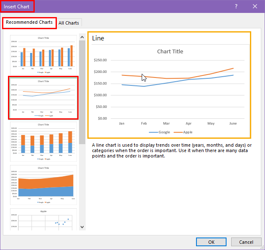Viewport: 265px width, 250px height.
Task: Pick the stacked area chart thumbnail
Action: pos(43,185)
